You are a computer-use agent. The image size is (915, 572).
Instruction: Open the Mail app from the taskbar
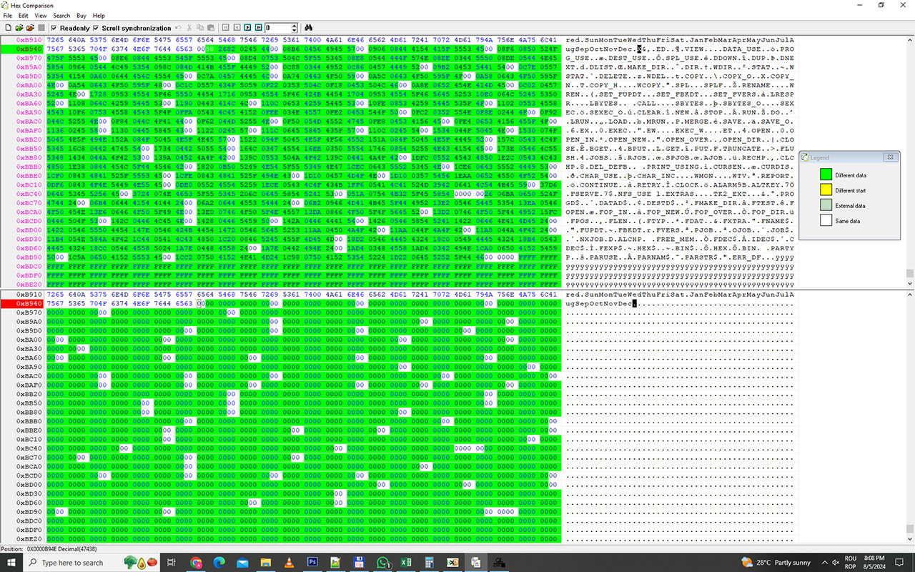pyautogui.click(x=242, y=563)
